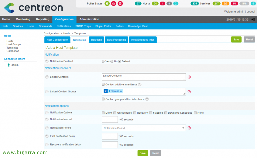
Task: Switch to the Relations tab
Action: (96, 39)
